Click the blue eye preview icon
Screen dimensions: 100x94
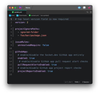pyautogui.click(x=79, y=8)
